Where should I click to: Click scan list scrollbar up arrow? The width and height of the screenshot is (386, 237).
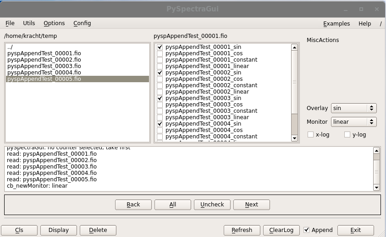294,47
